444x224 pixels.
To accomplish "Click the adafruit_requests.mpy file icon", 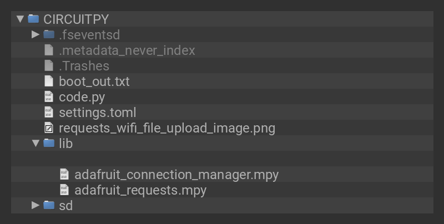I will pyautogui.click(x=64, y=190).
